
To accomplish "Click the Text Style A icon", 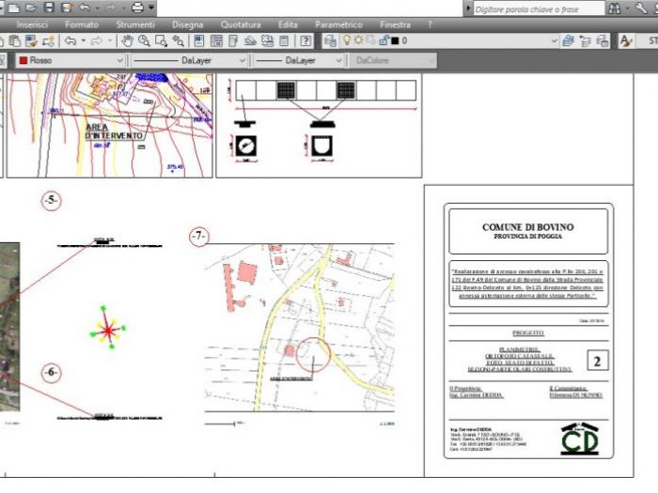I will (626, 41).
